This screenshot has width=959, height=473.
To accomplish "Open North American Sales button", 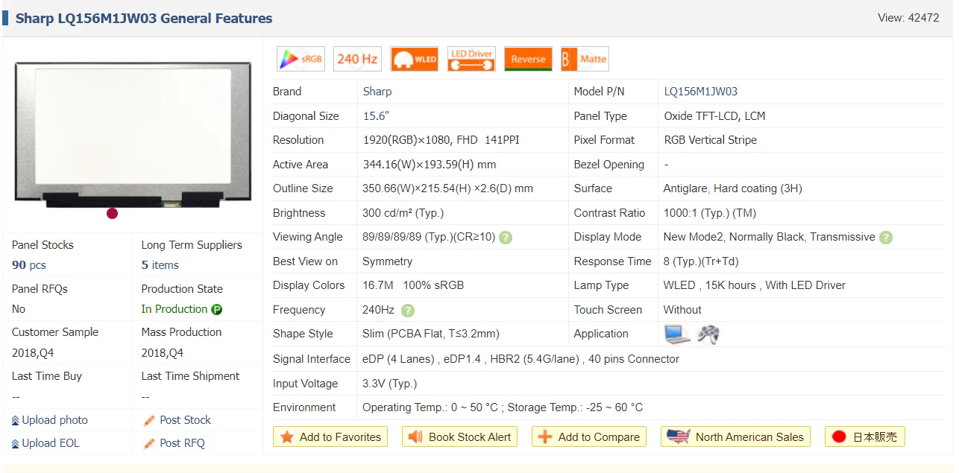I will click(735, 437).
